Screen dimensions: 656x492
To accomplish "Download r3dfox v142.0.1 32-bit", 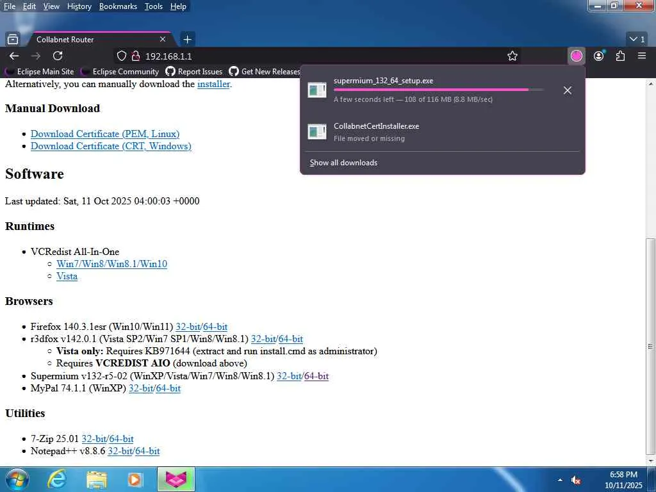I will coord(263,339).
